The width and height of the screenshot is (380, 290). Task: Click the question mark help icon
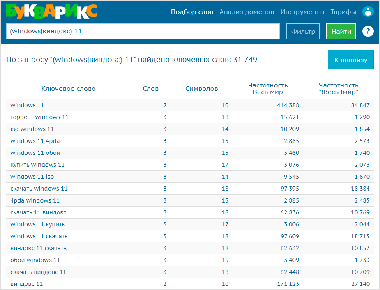click(368, 31)
